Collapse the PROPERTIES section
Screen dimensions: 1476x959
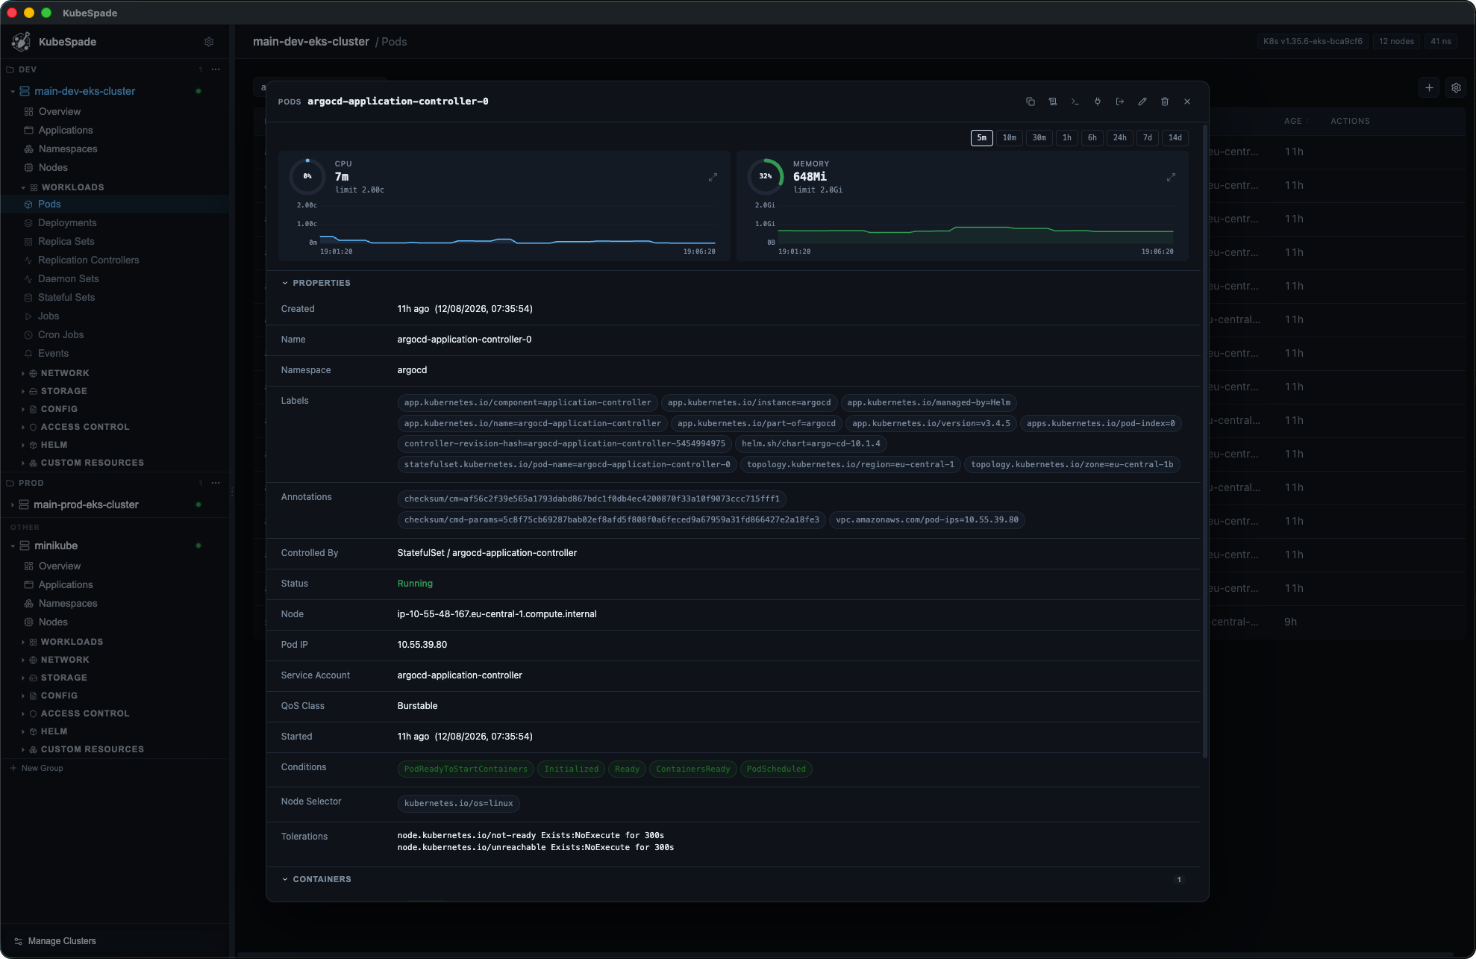[x=316, y=283]
